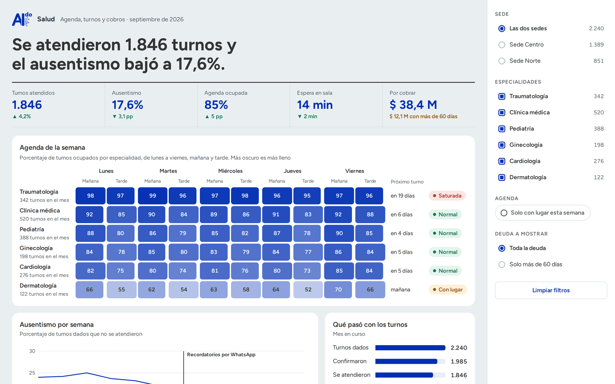615x384 pixels.
Task: Toggle the Clínica médica checkbox
Action: coord(502,113)
